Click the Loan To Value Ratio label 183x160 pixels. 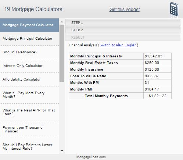point(88,76)
